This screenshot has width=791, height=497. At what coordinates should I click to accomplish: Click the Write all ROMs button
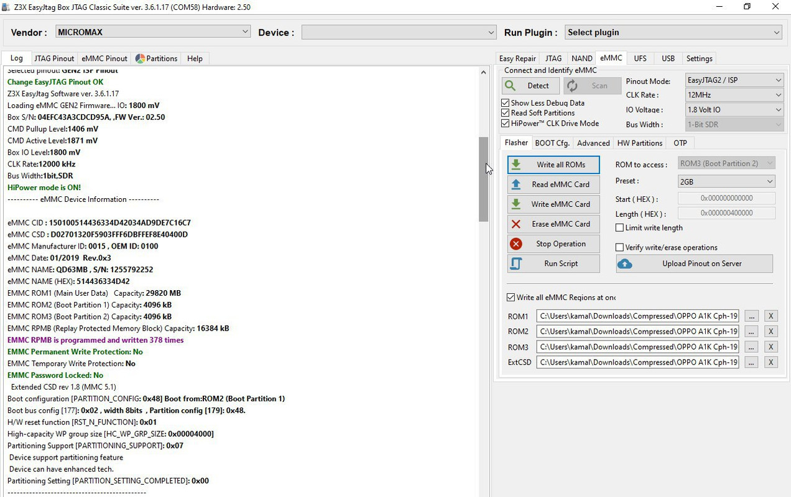[x=553, y=165]
